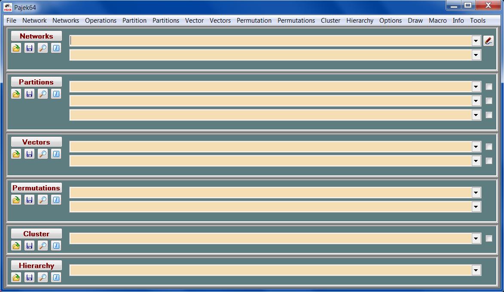Click the Networks header button

[x=37, y=36]
